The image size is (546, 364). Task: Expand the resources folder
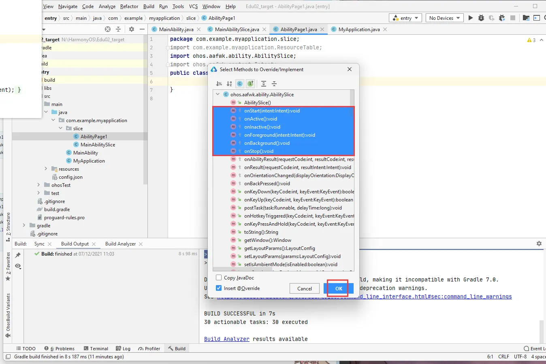coord(46,169)
